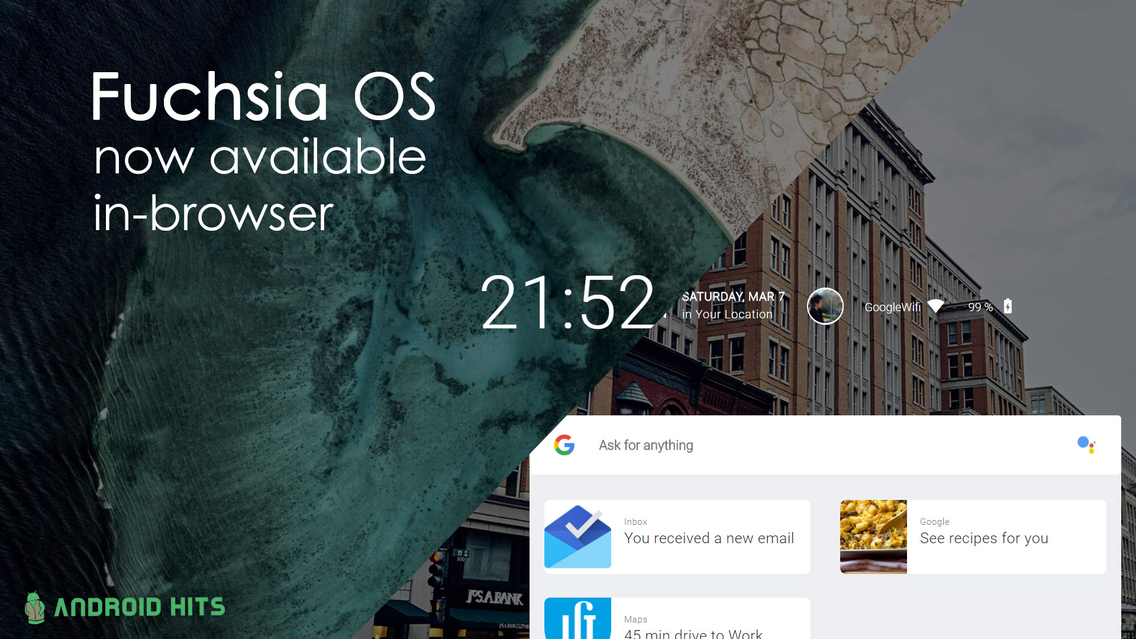
Task: Click the 21:52 clock display
Action: [568, 303]
